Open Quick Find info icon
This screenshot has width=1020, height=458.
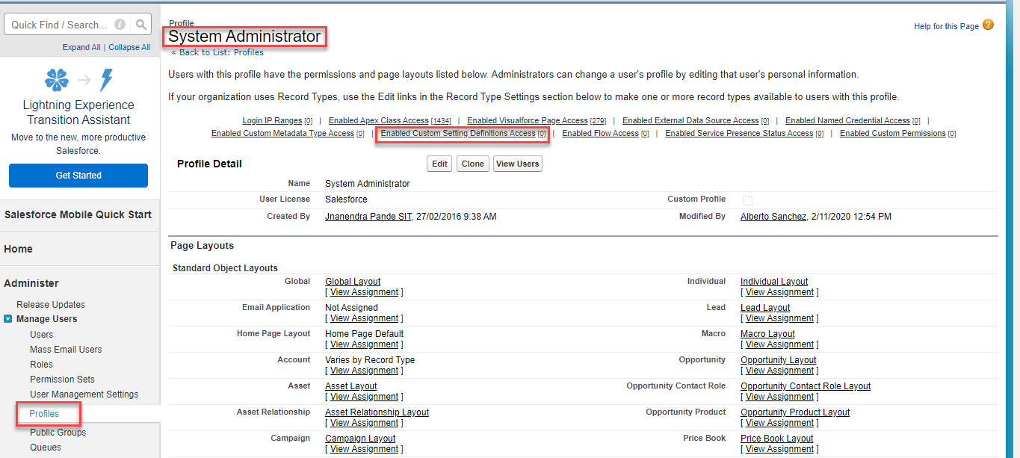120,25
